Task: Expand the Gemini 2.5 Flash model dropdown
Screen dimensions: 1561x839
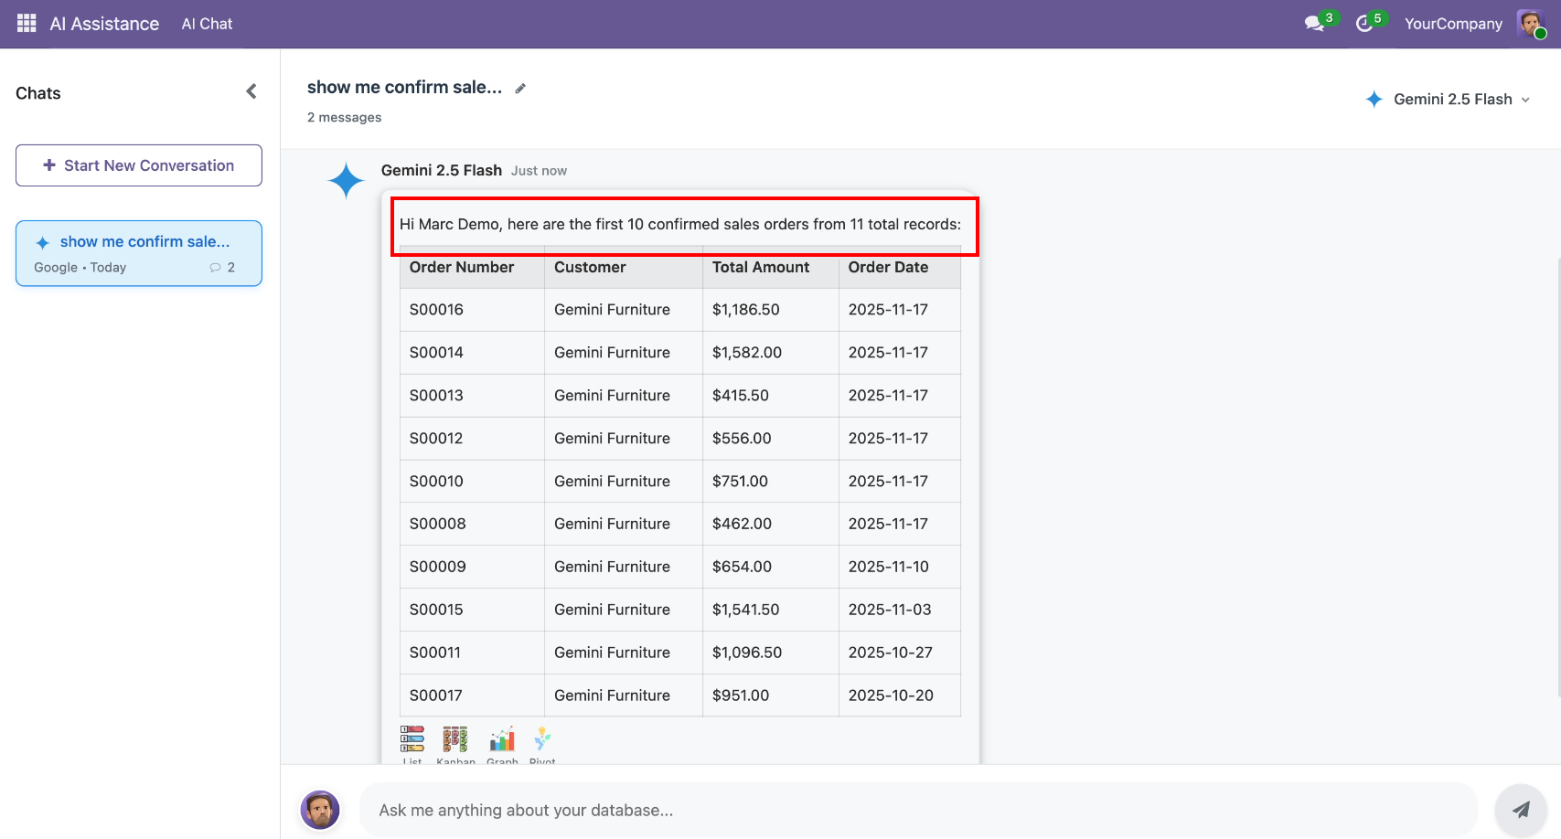Action: pos(1448,100)
